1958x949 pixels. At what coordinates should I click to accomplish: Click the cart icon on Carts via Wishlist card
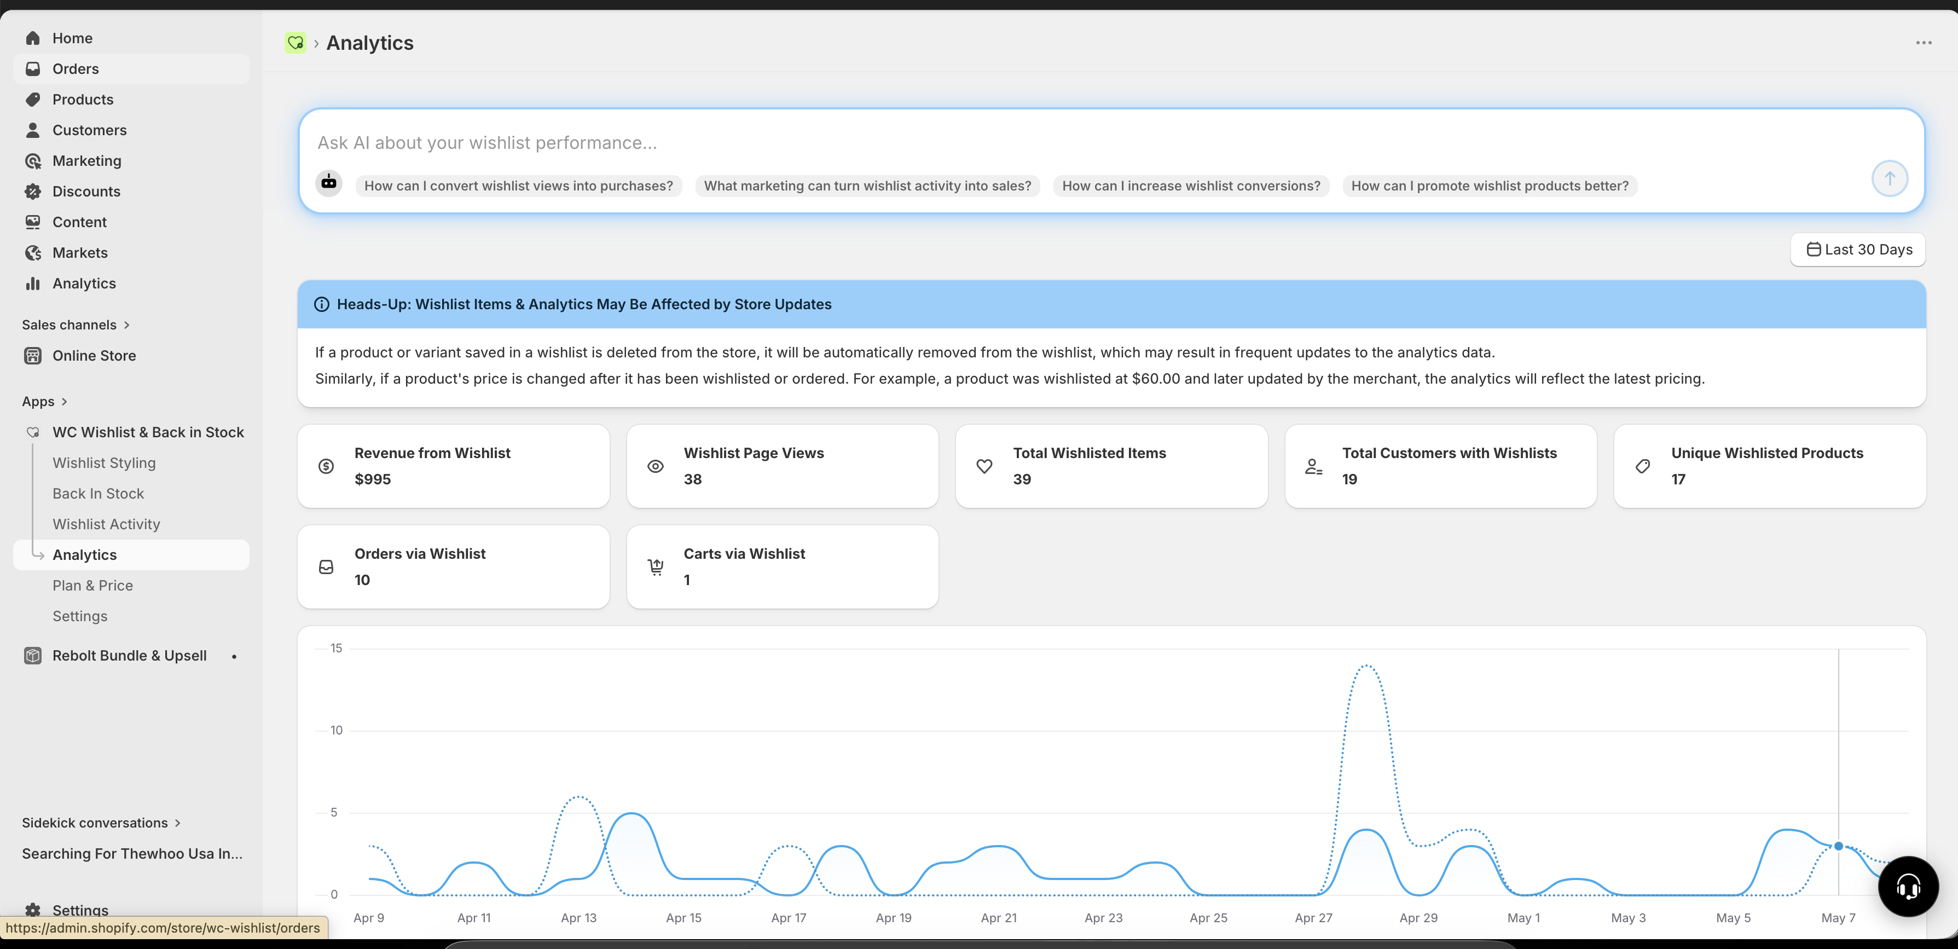coord(655,568)
